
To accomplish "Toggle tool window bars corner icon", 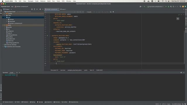I will point(1,104).
